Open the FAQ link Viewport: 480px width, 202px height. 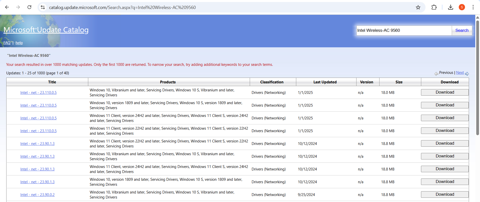coord(7,43)
